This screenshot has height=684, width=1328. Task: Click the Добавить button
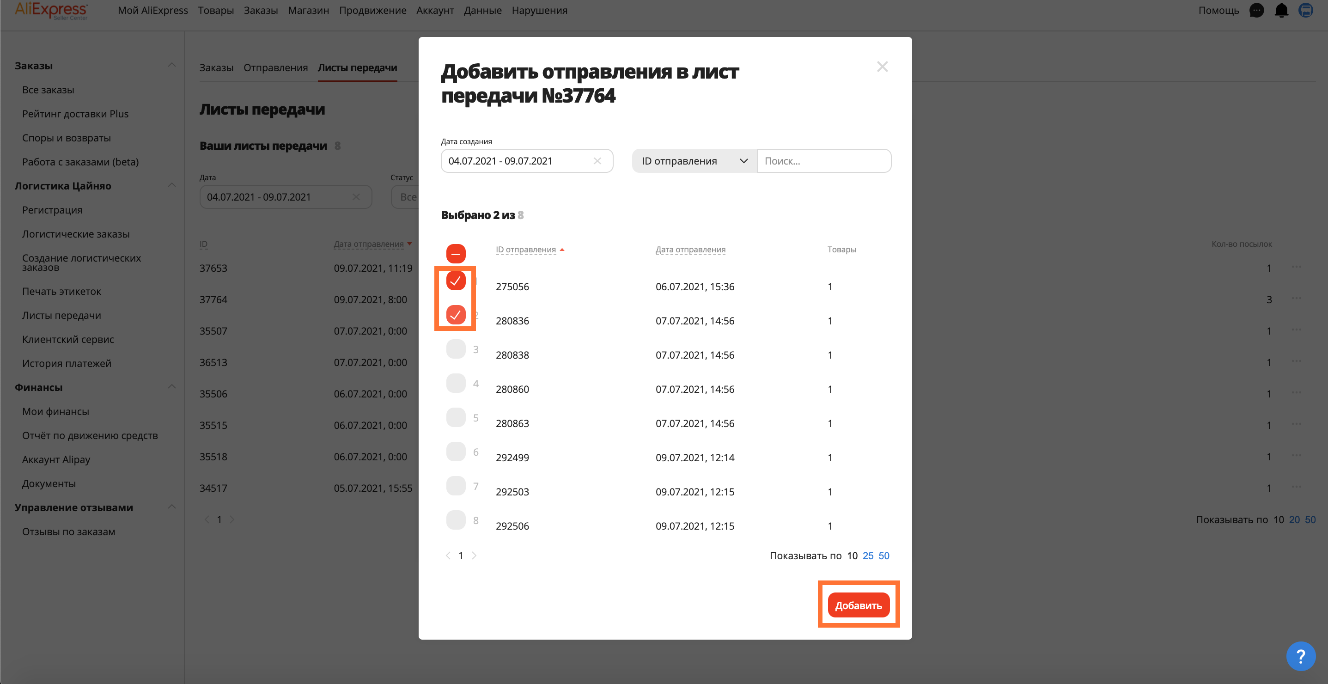[x=859, y=605]
